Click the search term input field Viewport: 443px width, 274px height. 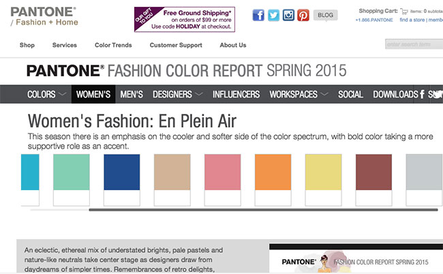(414, 44)
